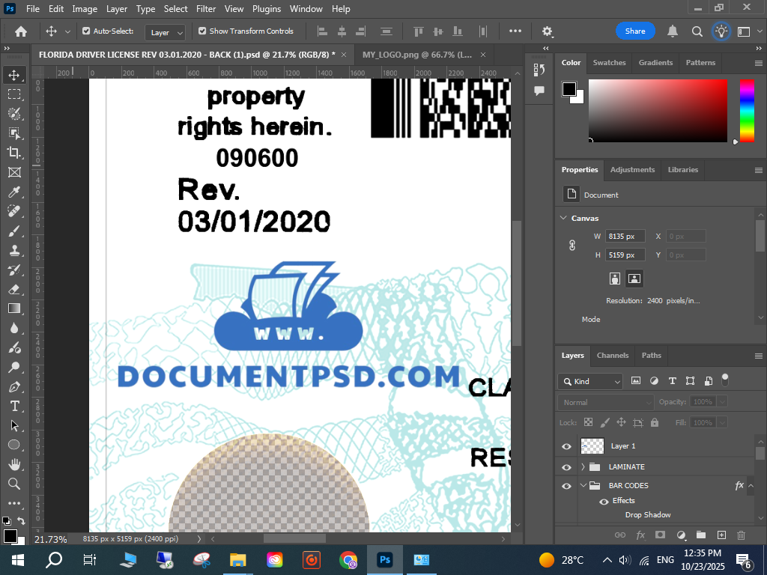Select the Hand tool
Screen dimensions: 767x575
click(x=14, y=464)
